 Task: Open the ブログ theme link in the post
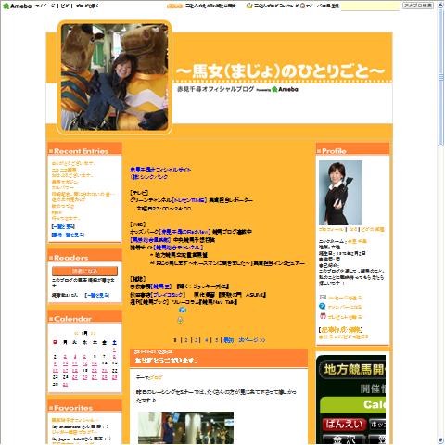(x=156, y=377)
